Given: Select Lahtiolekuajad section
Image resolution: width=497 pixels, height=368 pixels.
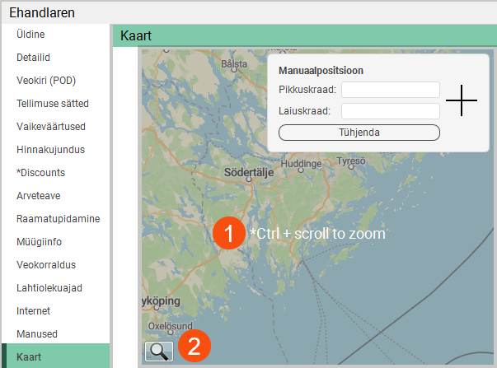Looking at the screenshot, I should (49, 288).
